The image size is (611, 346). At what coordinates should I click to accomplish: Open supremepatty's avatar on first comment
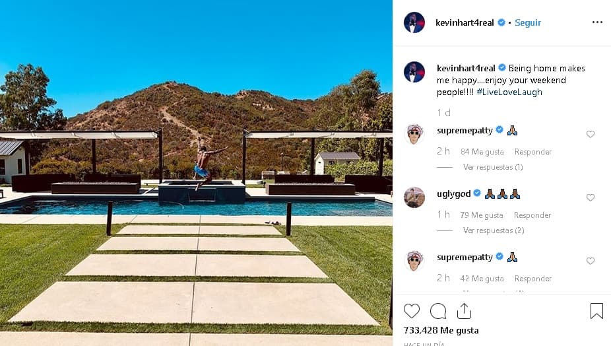[x=414, y=134]
